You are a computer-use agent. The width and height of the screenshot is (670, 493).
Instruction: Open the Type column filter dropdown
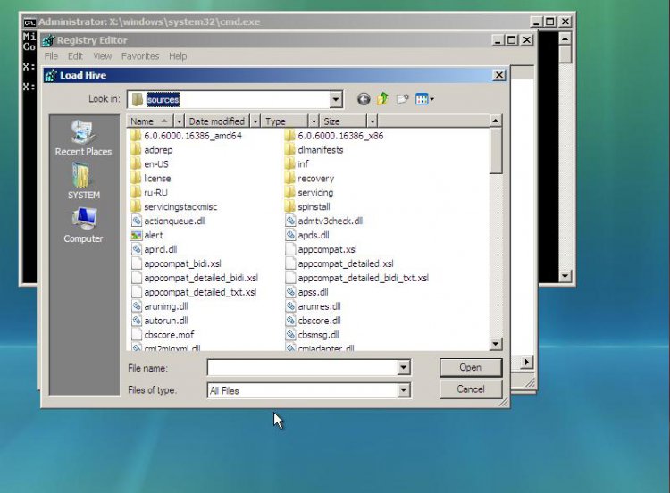pos(314,121)
